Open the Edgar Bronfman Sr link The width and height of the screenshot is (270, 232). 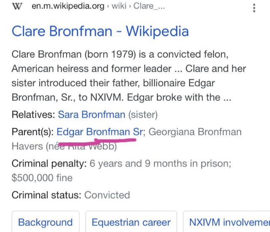100,132
